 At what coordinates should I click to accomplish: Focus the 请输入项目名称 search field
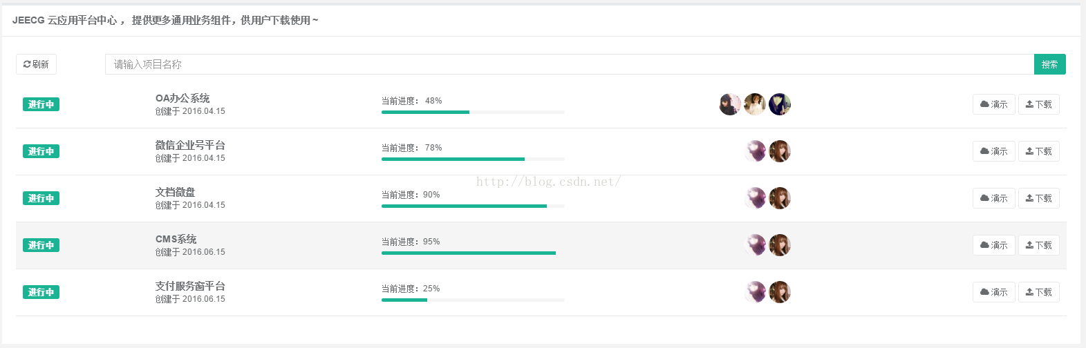tap(570, 64)
